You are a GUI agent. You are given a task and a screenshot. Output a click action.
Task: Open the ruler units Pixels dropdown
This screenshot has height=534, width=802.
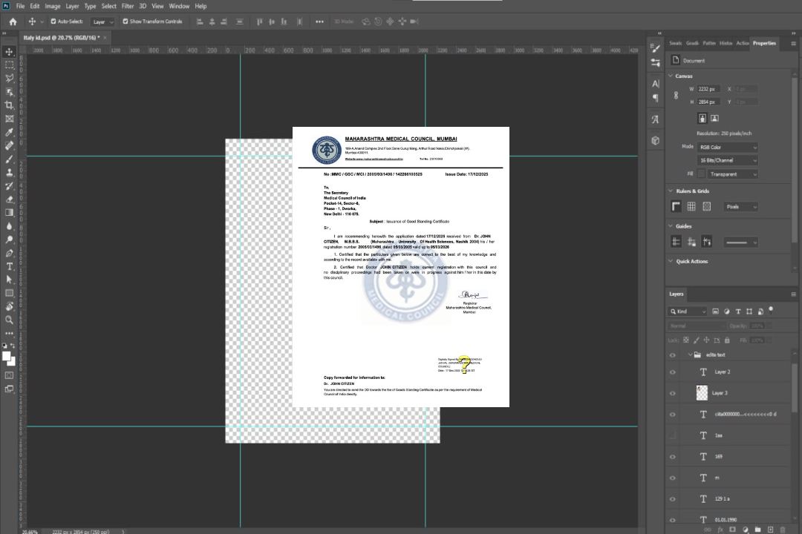(x=741, y=207)
